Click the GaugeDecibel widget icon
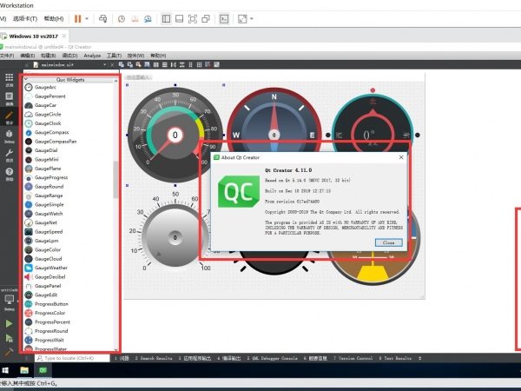 (x=29, y=276)
